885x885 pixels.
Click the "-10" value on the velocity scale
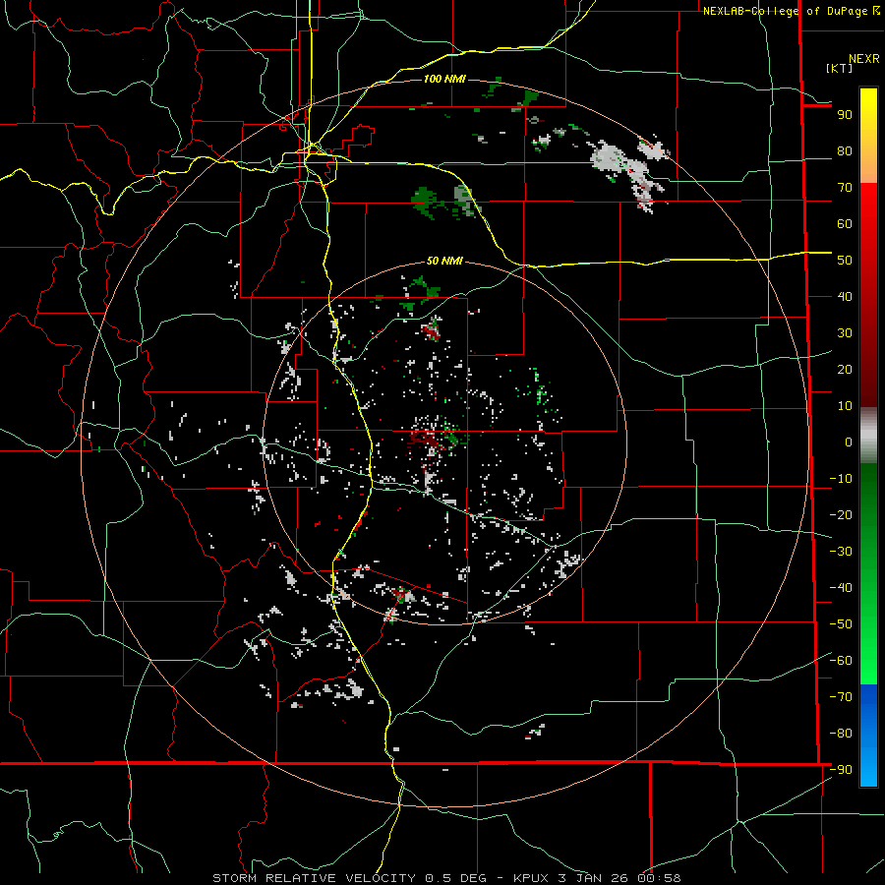(841, 479)
